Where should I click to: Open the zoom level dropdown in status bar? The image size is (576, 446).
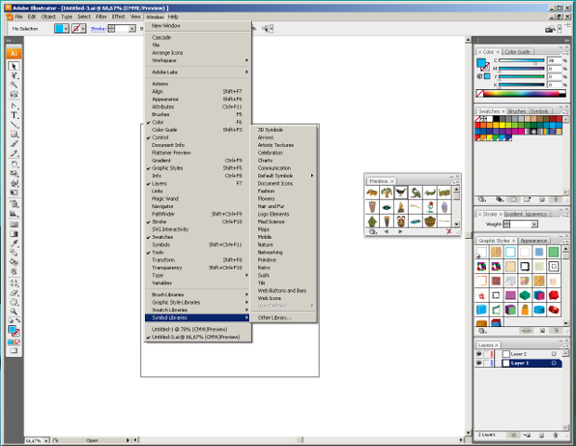pyautogui.click(x=46, y=440)
